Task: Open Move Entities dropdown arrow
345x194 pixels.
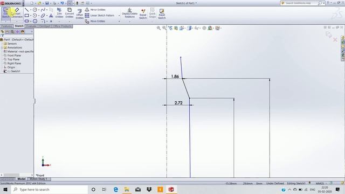Action: [119, 21]
